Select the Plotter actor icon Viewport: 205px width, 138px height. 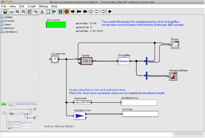[x=175, y=45]
